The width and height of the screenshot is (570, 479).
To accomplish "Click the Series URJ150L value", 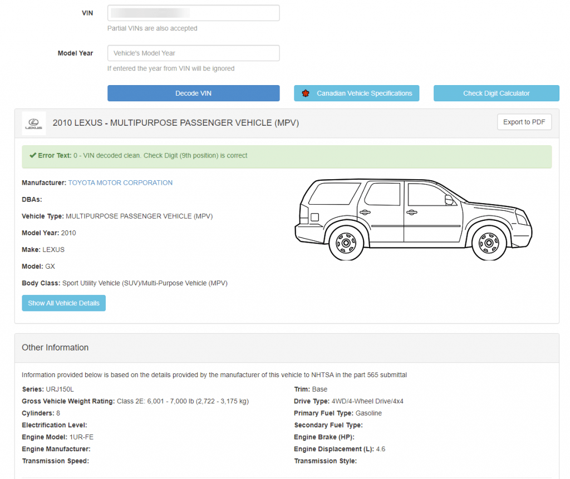I will (60, 389).
